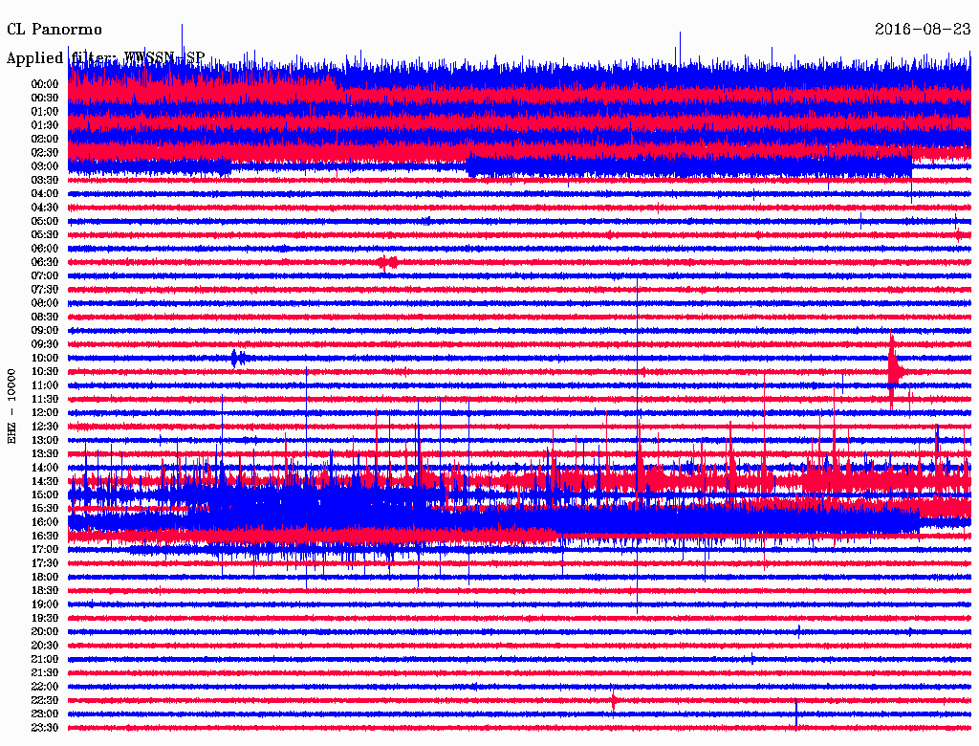The image size is (979, 746).
Task: Click the vertical axis label 'EHZ - 10000'
Action: click(x=11, y=406)
